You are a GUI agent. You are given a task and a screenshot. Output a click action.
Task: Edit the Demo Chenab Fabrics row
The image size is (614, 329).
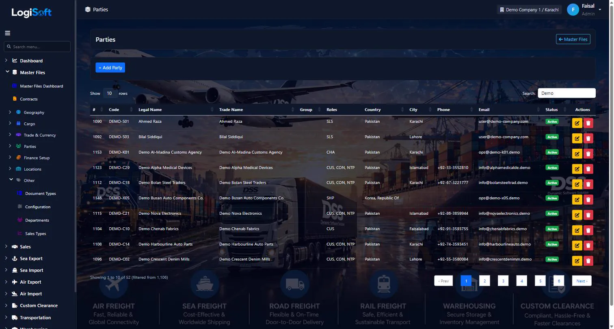click(x=577, y=231)
